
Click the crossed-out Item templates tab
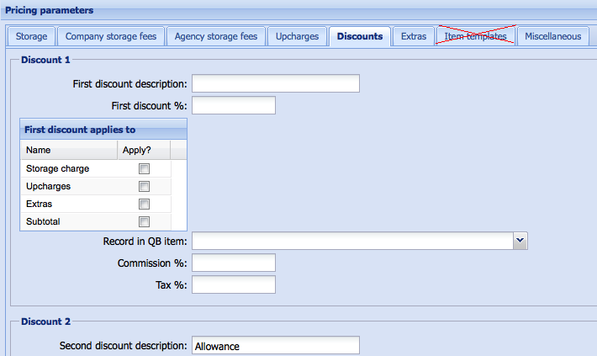point(475,36)
